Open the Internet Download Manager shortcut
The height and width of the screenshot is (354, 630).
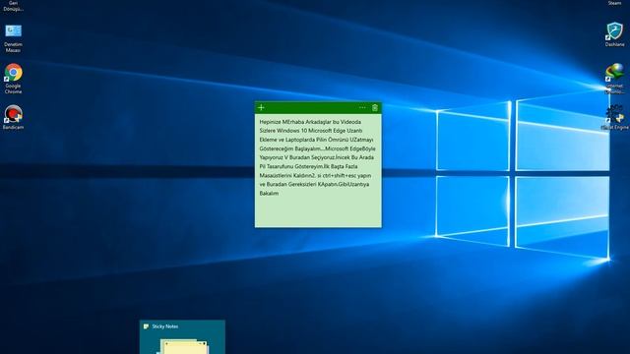coord(614,79)
